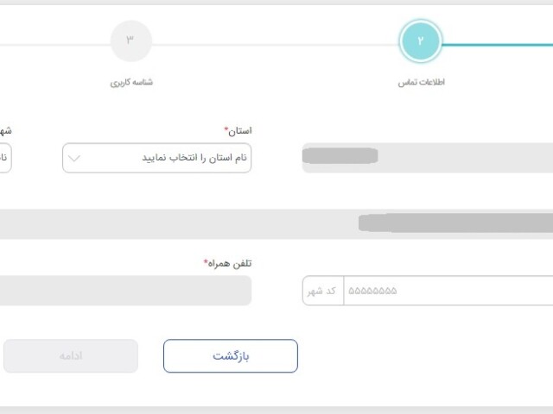Viewport: 553px width, 414px height.
Task: Click the long gray address field
Action: click(x=276, y=223)
